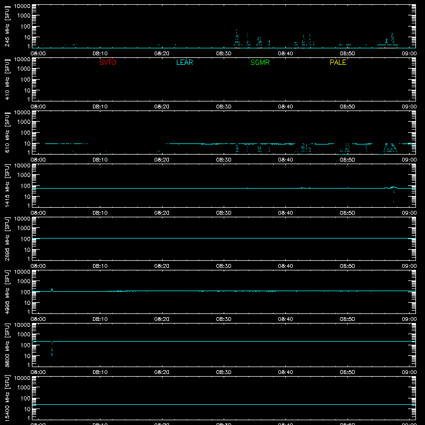Select the green SGMR station label
This screenshot has width=425, height=425.
click(260, 62)
